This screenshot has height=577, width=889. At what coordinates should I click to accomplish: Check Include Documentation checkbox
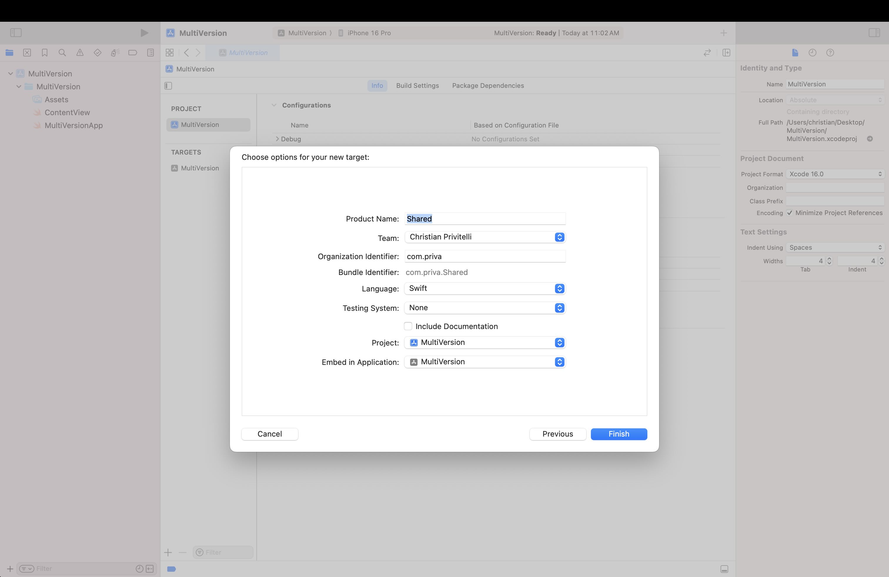(x=408, y=326)
